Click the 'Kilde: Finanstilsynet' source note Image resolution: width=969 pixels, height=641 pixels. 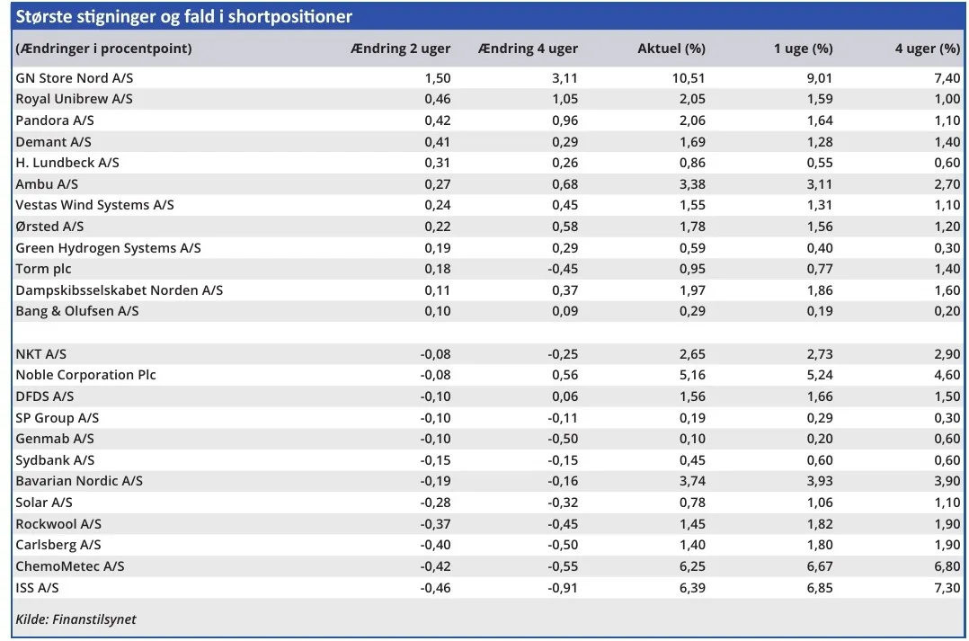click(76, 619)
